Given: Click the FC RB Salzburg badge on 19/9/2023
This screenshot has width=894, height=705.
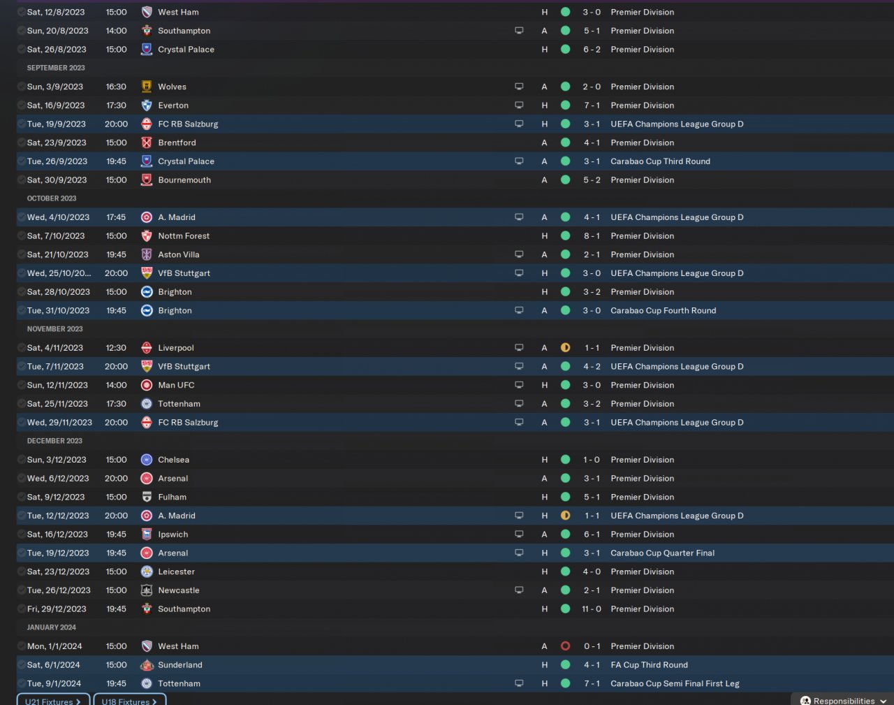Looking at the screenshot, I should click(x=147, y=124).
